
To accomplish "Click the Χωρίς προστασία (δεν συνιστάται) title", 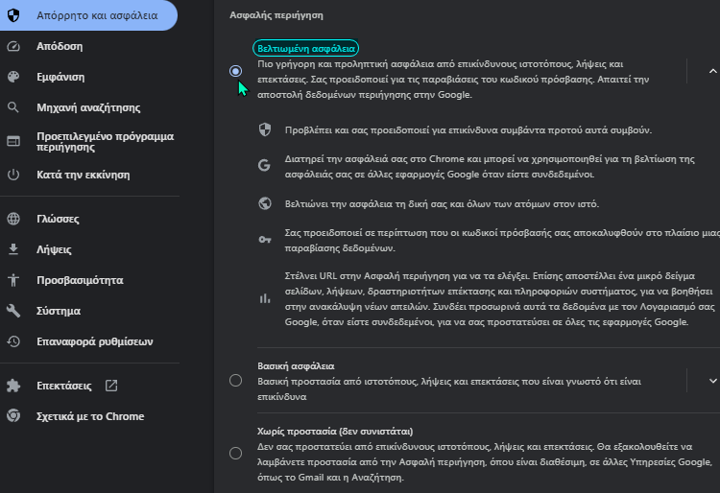I will coord(335,431).
